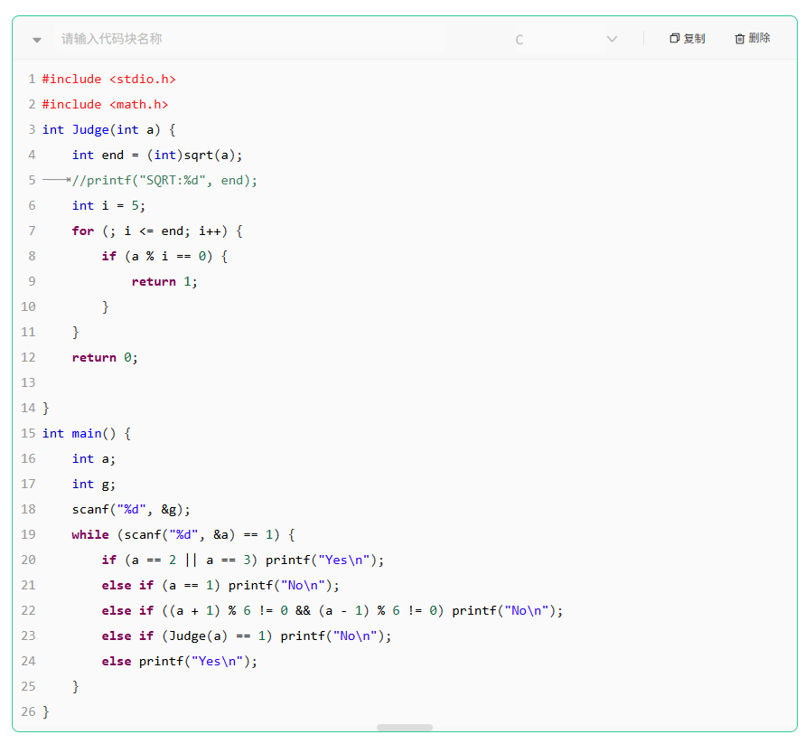
Task: Click line "int a;"
Action: point(94,458)
